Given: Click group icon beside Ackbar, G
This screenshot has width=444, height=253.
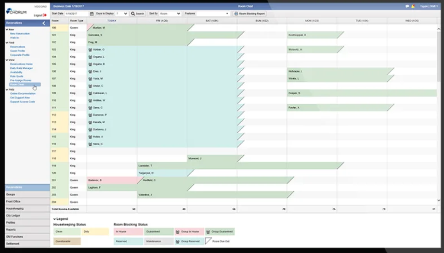Looking at the screenshot, I should coord(91,50).
